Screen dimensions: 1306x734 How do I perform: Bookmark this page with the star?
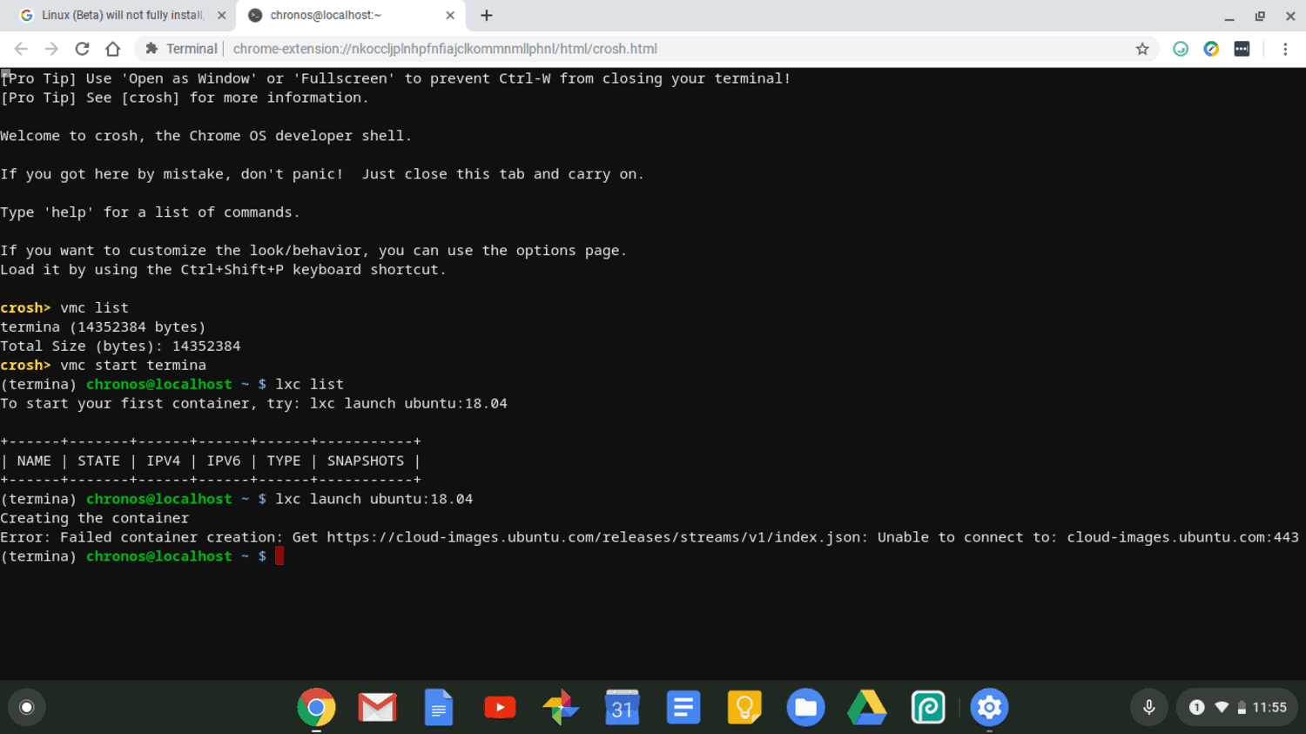click(x=1142, y=49)
